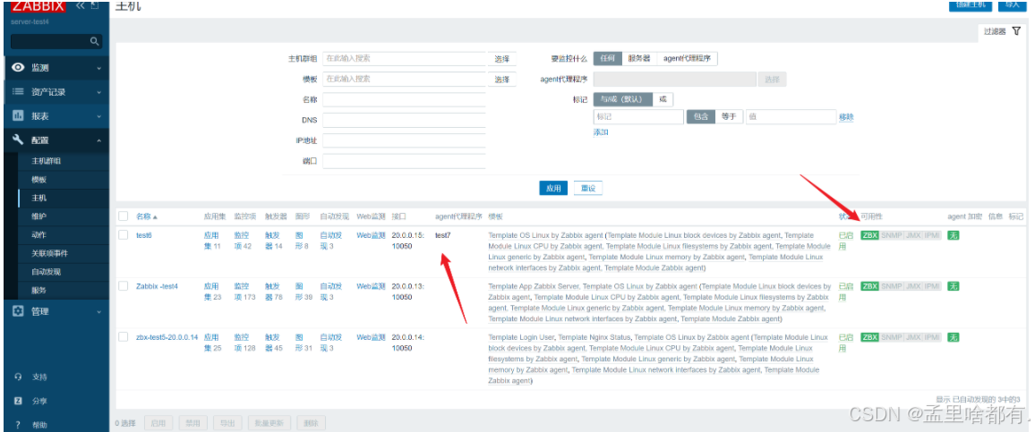Viewport: 1035px width, 432px height.
Task: Click the 主机群组 search input
Action: click(404, 59)
